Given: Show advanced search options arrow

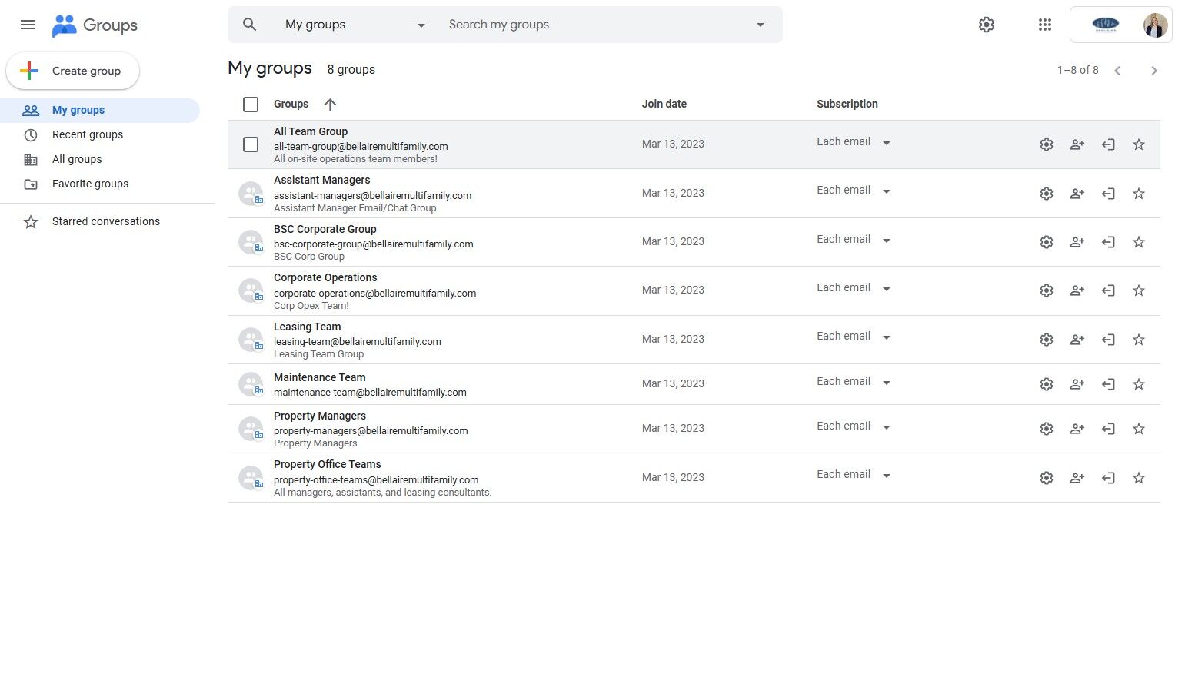Looking at the screenshot, I should pos(760,25).
